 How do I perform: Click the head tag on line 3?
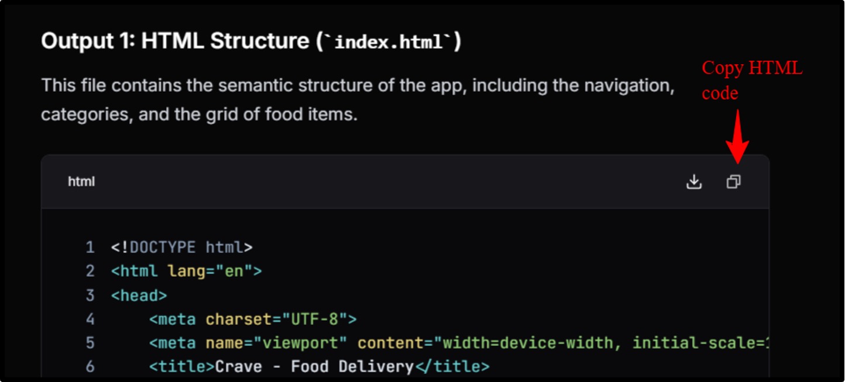pos(138,295)
